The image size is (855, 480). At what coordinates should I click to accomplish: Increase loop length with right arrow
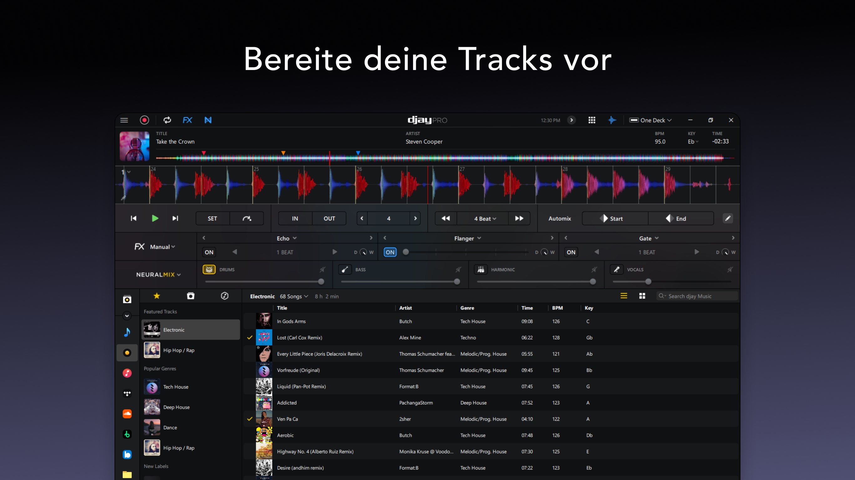coord(415,218)
